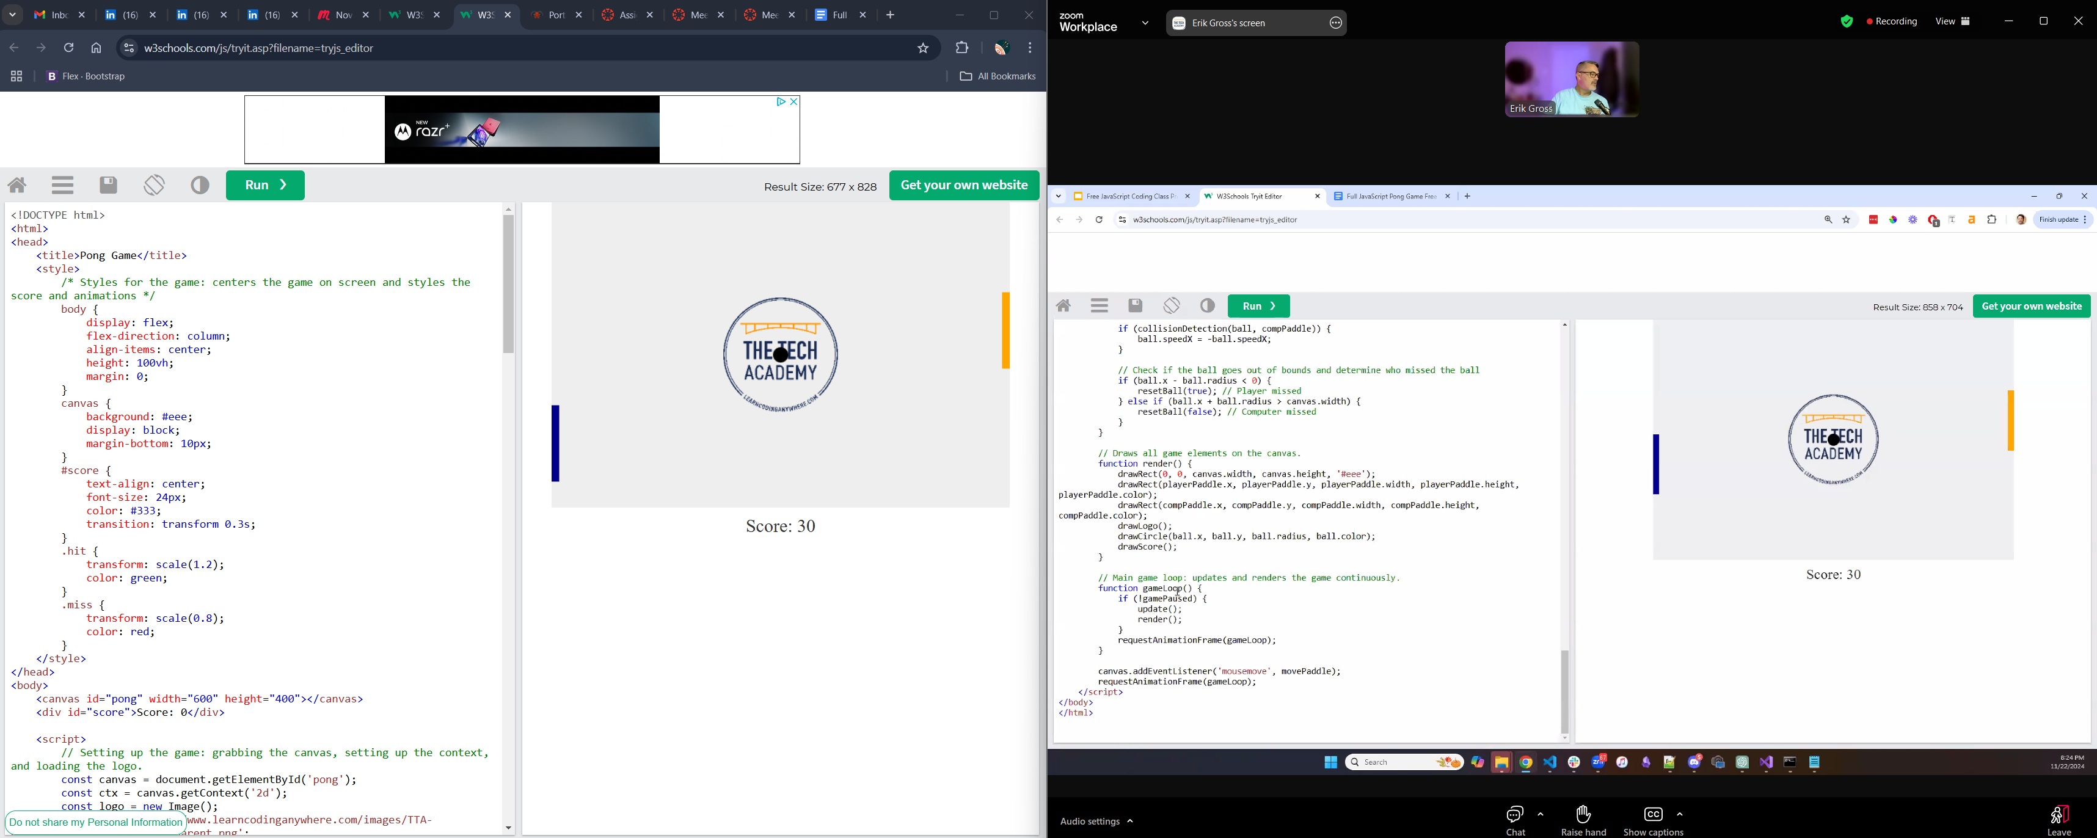Click zoom magnifier icon in shared address bar

point(1828,220)
